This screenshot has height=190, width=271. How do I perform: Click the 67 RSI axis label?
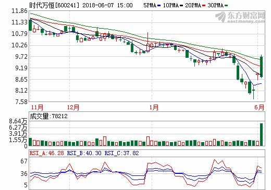click(24, 161)
